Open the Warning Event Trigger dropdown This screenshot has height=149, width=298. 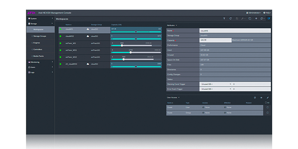(x=216, y=84)
